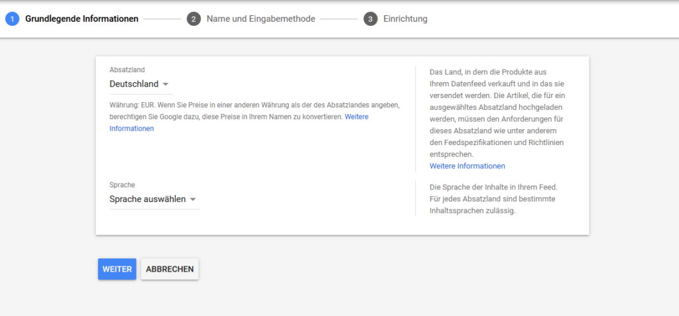The width and height of the screenshot is (679, 316).
Task: Click the help text about feed language
Action: click(x=494, y=199)
